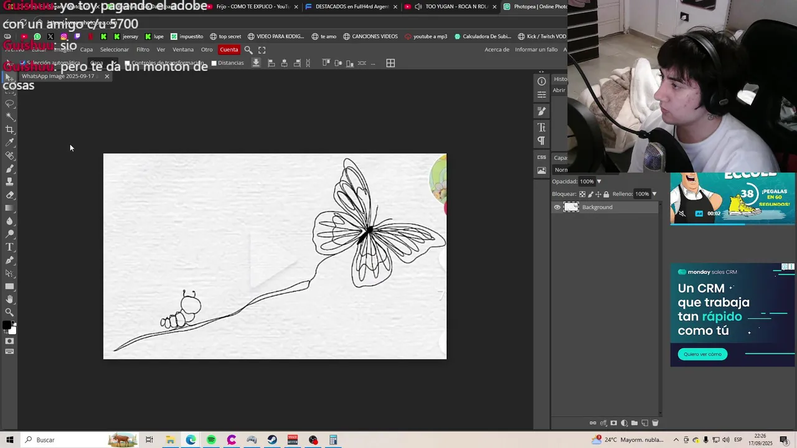Image resolution: width=797 pixels, height=448 pixels.
Task: Open the CSS panel icon
Action: pyautogui.click(x=542, y=157)
